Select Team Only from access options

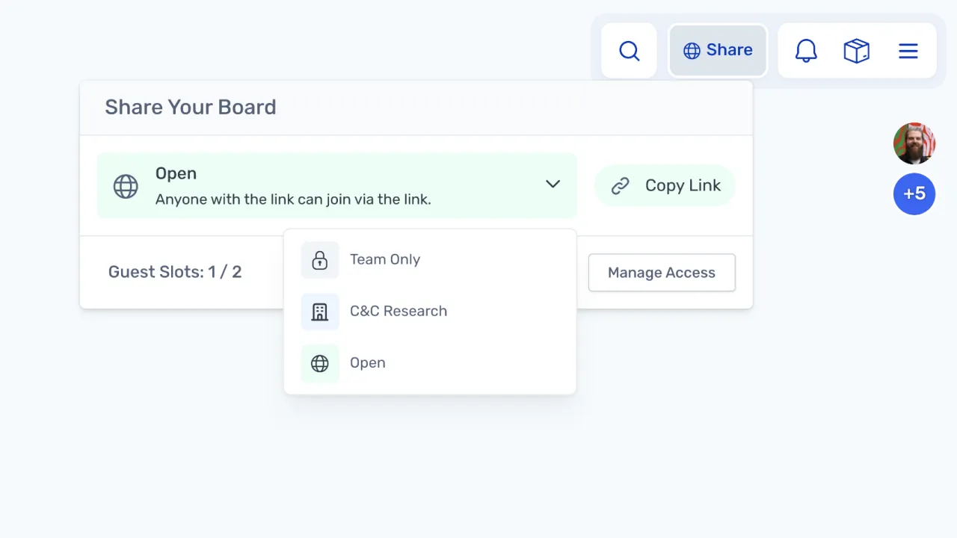[x=385, y=260]
